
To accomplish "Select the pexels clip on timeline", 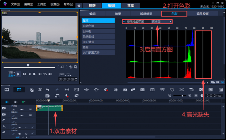I will pyautogui.click(x=50, y=108).
